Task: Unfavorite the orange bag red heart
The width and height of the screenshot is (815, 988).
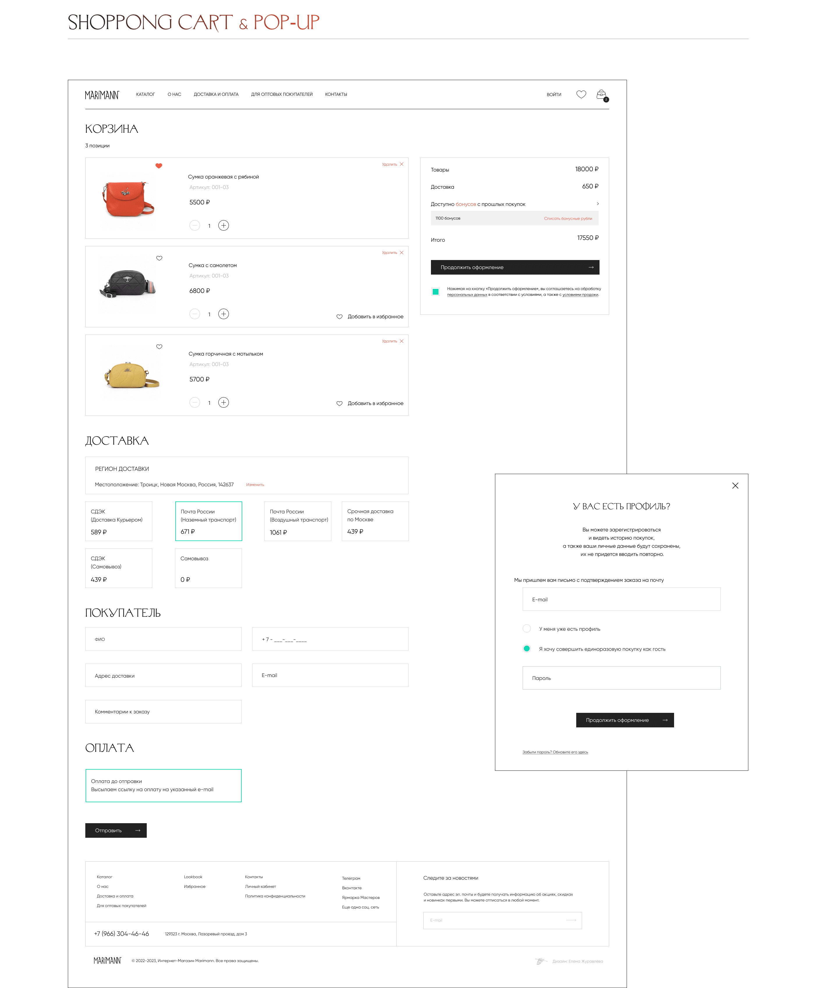Action: click(x=159, y=166)
